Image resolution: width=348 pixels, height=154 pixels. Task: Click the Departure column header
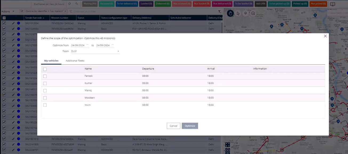148,69
